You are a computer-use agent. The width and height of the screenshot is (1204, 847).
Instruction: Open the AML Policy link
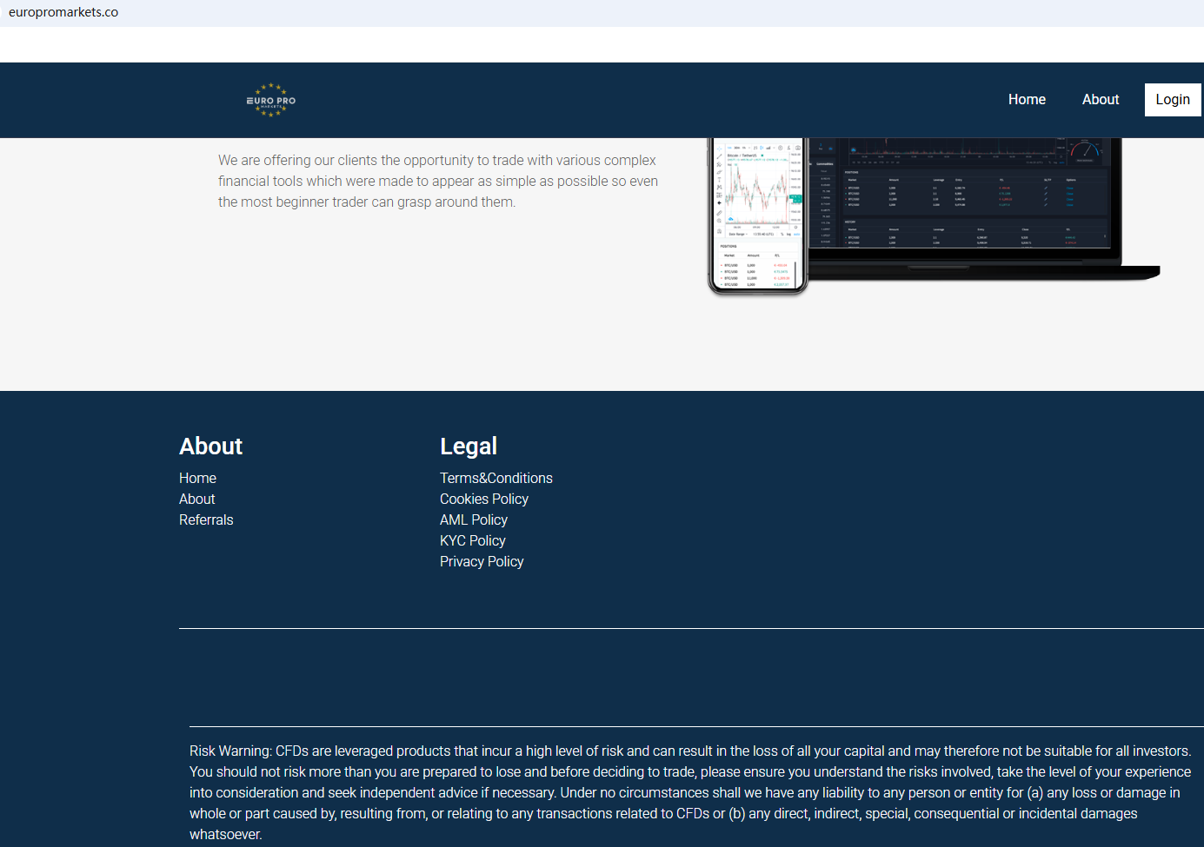(474, 519)
